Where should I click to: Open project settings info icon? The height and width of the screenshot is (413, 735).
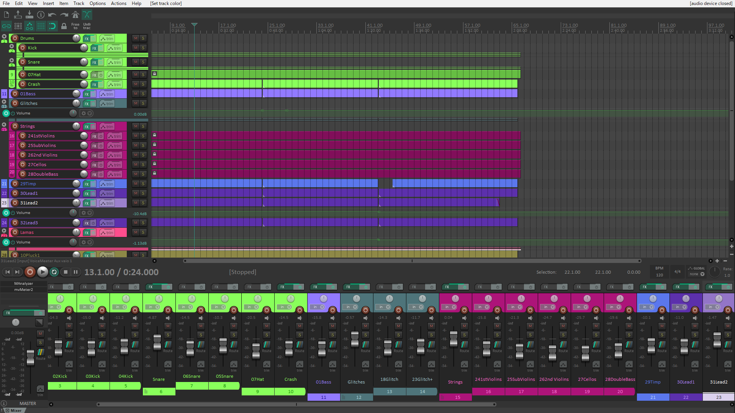[41, 15]
